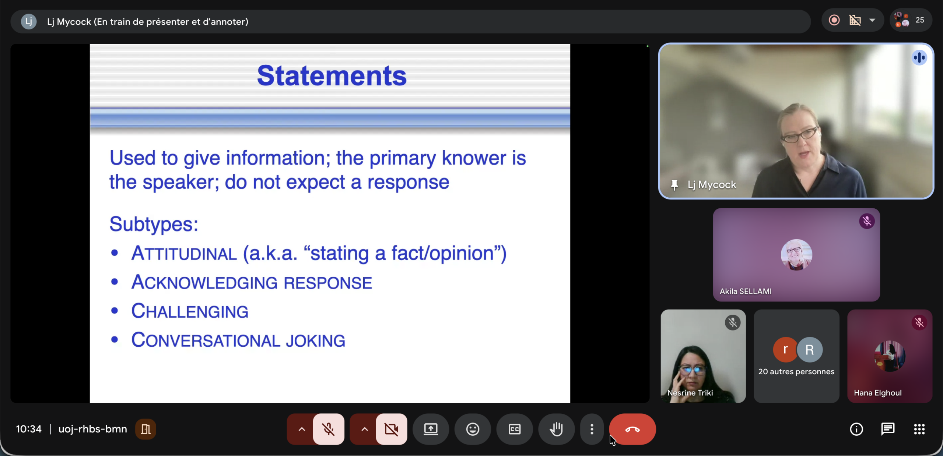Image resolution: width=943 pixels, height=456 pixels.
Task: Expand audio settings chevron
Action: pyautogui.click(x=302, y=429)
